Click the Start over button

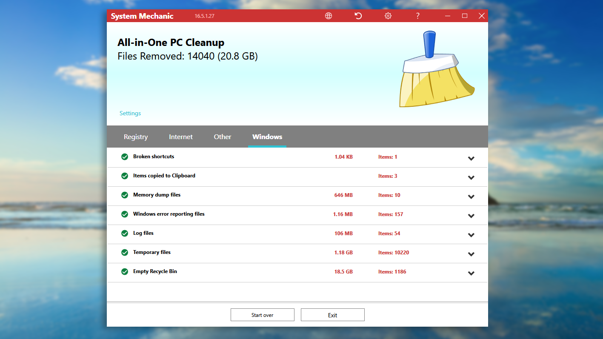tap(263, 315)
